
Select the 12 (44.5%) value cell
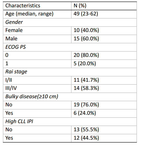(x=86, y=138)
